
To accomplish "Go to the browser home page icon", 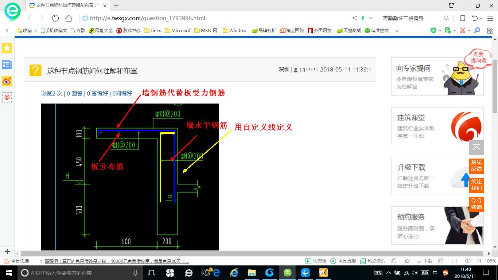I will 69,18.
